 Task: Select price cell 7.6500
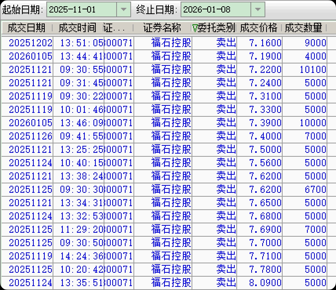(259, 203)
